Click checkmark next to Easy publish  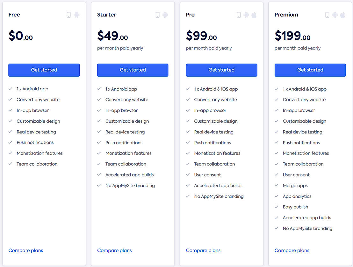point(277,207)
